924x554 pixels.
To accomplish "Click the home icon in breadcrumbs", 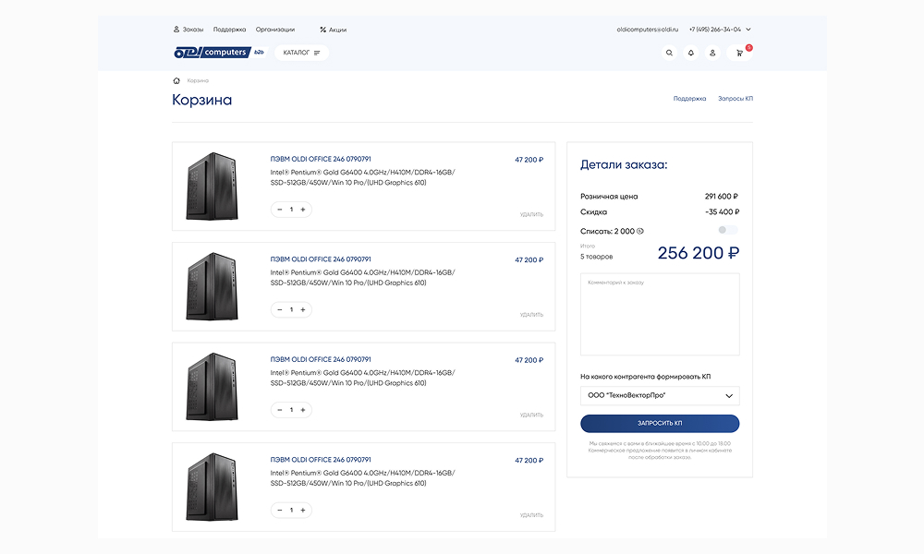I will tap(176, 80).
